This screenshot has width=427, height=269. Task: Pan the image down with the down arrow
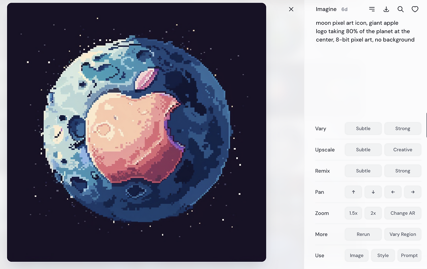point(373,192)
